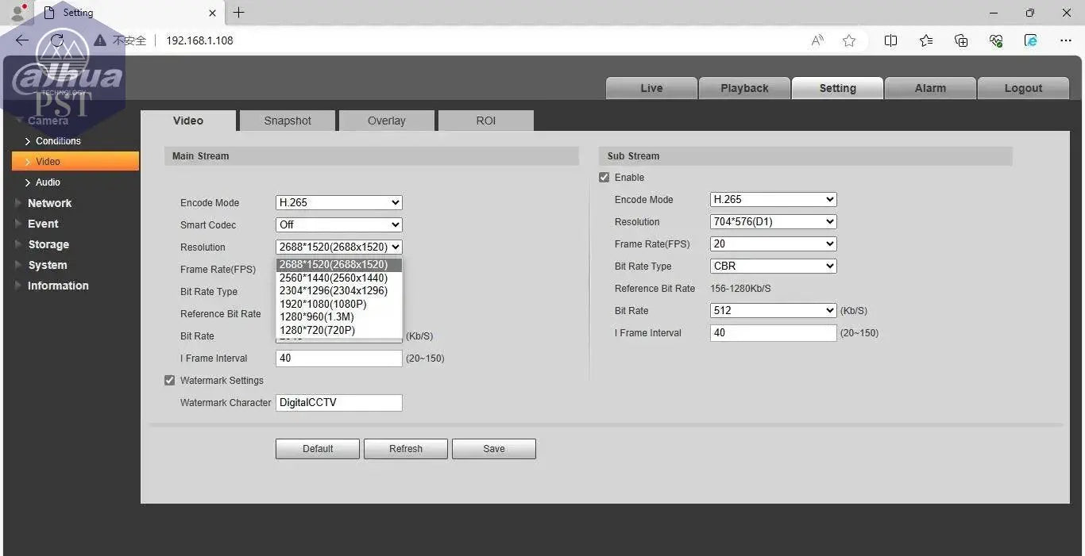Open the browser three-dot settings menu

coord(1066,40)
